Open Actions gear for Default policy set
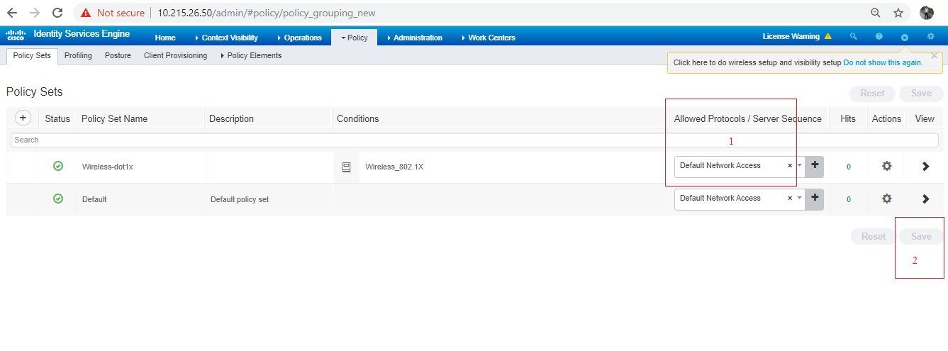948x351 pixels. [886, 199]
